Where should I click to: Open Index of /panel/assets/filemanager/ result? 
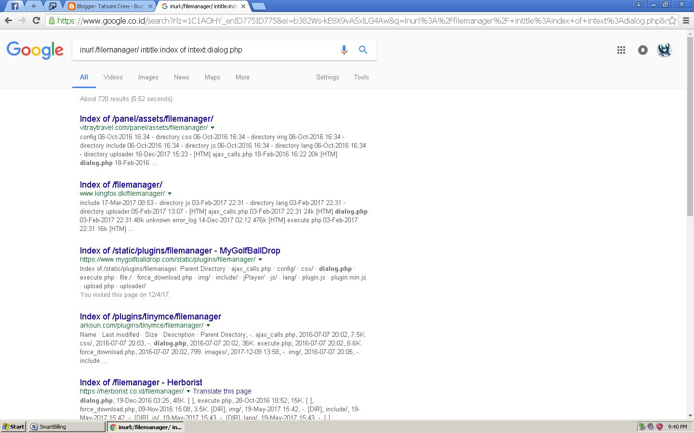point(147,118)
